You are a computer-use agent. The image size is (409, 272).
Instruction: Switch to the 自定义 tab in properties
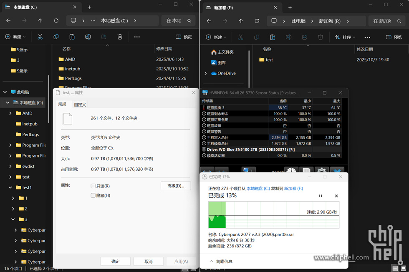click(x=80, y=105)
